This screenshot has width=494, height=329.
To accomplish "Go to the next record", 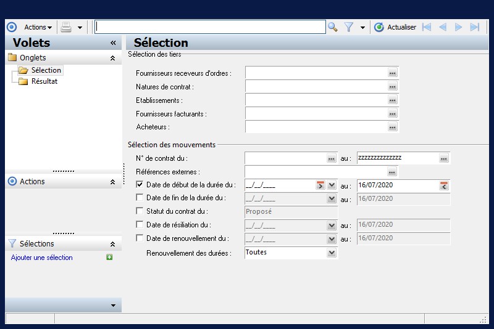I will 458,27.
